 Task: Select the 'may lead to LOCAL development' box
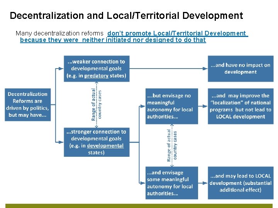click(x=241, y=183)
